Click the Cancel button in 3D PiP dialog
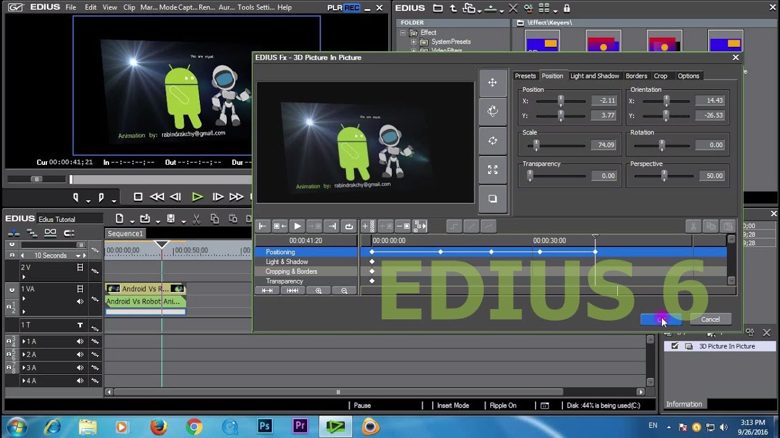The height and width of the screenshot is (438, 780). 711,319
